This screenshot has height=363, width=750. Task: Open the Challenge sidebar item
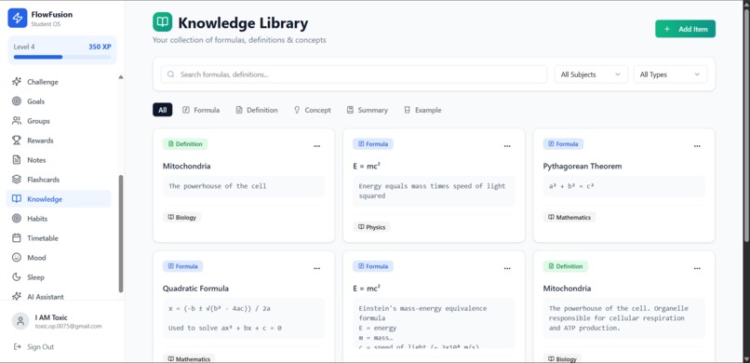[x=59, y=82]
